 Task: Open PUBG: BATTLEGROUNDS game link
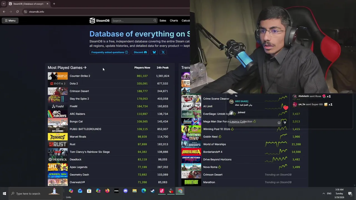85,129
